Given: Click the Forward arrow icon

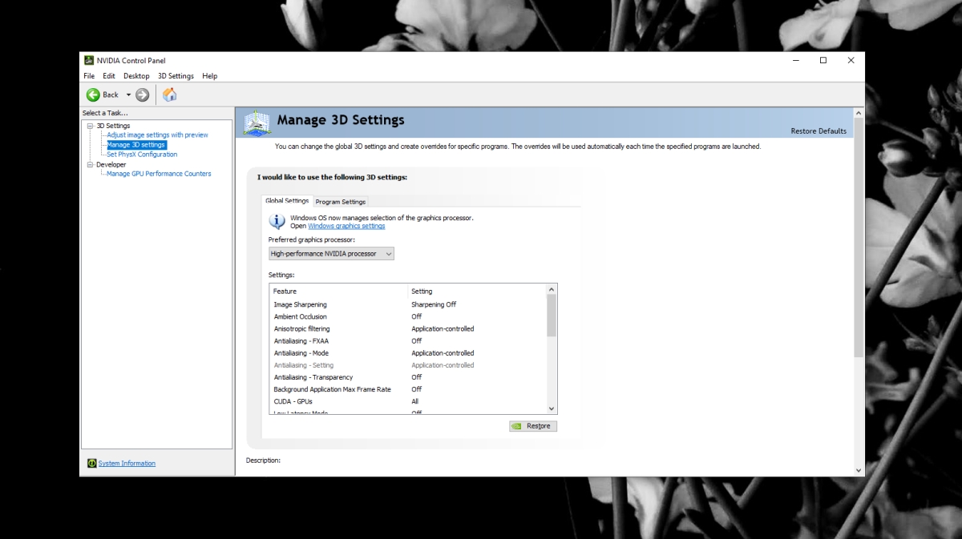Looking at the screenshot, I should point(143,95).
